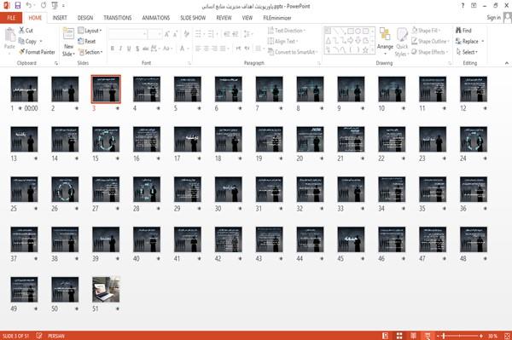
Task: Open Quick Styles gallery
Action: pyautogui.click(x=402, y=42)
